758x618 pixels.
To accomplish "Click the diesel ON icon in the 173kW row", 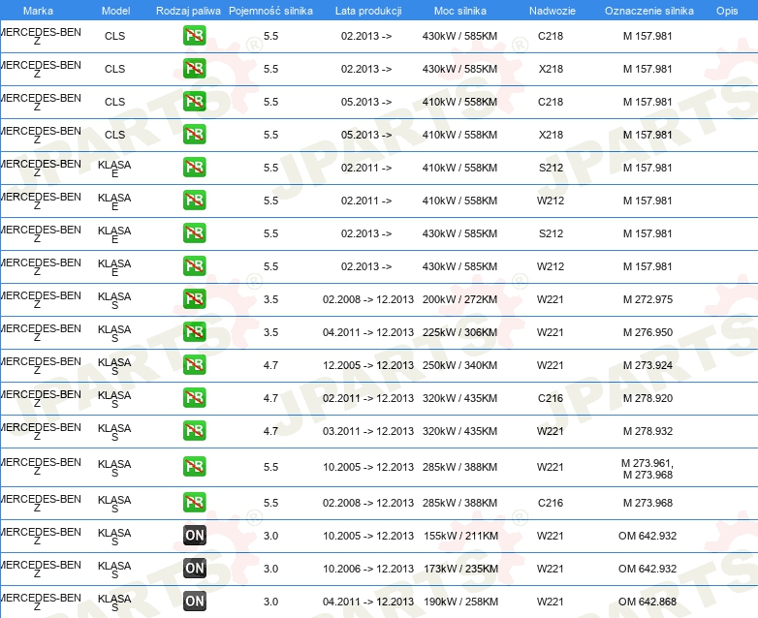I will 194,569.
